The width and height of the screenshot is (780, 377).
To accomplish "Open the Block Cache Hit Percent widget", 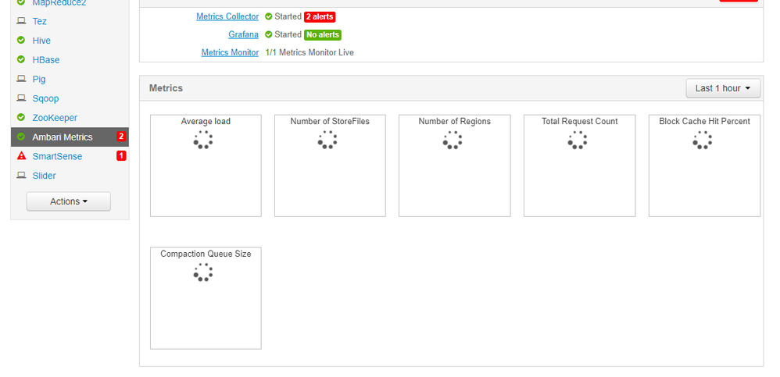I will pos(704,166).
